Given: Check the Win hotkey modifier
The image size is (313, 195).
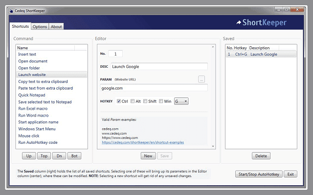Looking at the screenshot, I should [x=161, y=101].
